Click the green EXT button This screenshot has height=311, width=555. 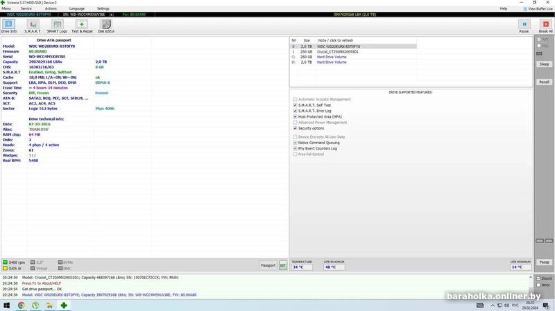[283, 265]
